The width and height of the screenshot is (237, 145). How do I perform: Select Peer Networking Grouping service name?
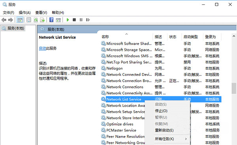tap(126, 143)
